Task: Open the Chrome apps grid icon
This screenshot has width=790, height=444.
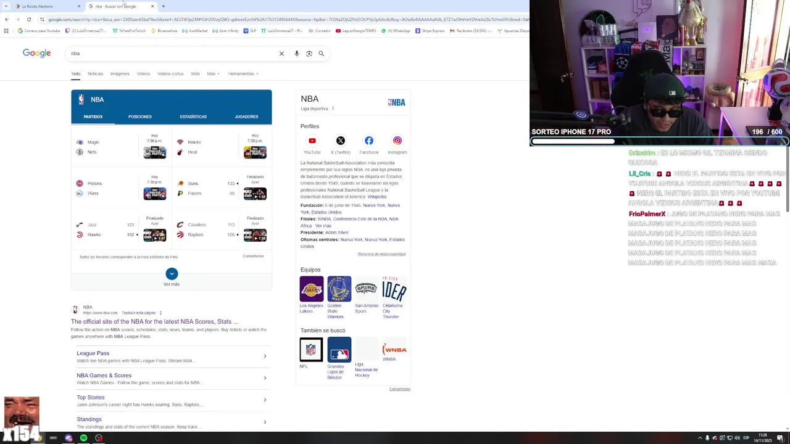Action: pyautogui.click(x=7, y=30)
